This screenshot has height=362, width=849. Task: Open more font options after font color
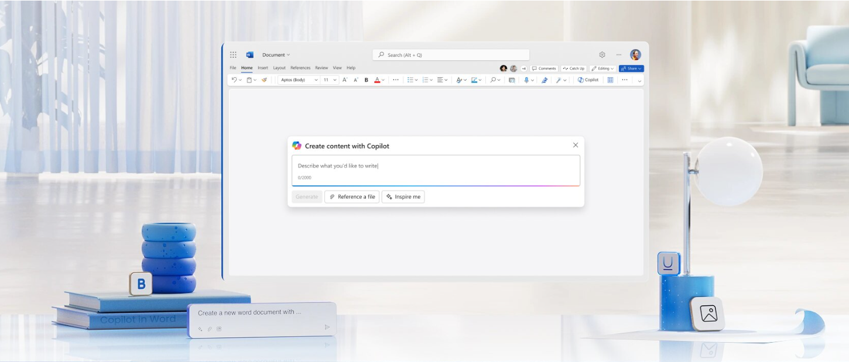(396, 80)
